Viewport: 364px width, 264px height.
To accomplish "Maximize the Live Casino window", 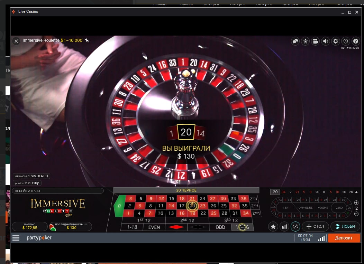I will (x=349, y=12).
